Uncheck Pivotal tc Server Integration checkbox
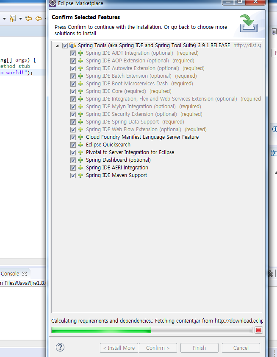277x357 pixels. tap(73, 152)
